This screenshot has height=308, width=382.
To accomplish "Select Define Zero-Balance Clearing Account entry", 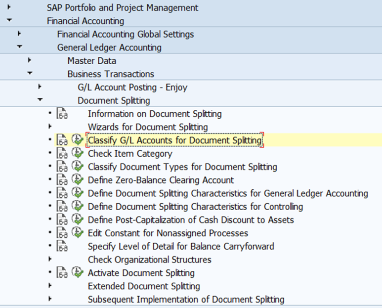I will click(161, 180).
